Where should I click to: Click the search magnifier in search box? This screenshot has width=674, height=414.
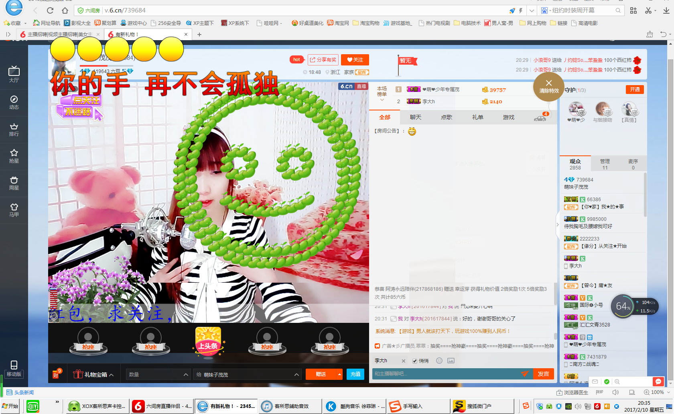[618, 10]
